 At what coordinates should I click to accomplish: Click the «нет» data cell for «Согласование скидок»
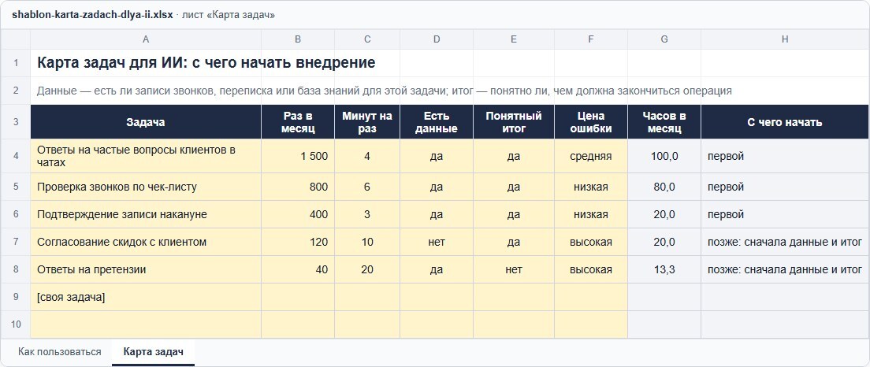coord(437,243)
